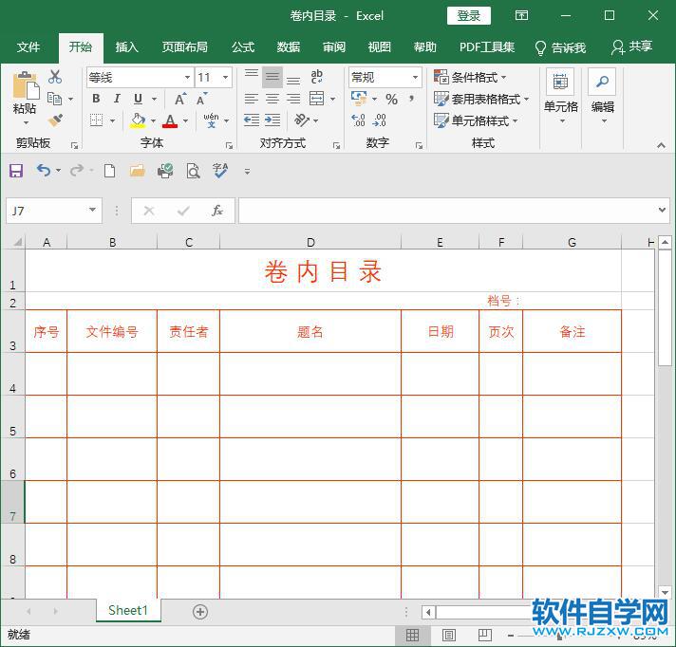The width and height of the screenshot is (676, 647).
Task: Open the insert function fx dialog
Action: [x=217, y=211]
